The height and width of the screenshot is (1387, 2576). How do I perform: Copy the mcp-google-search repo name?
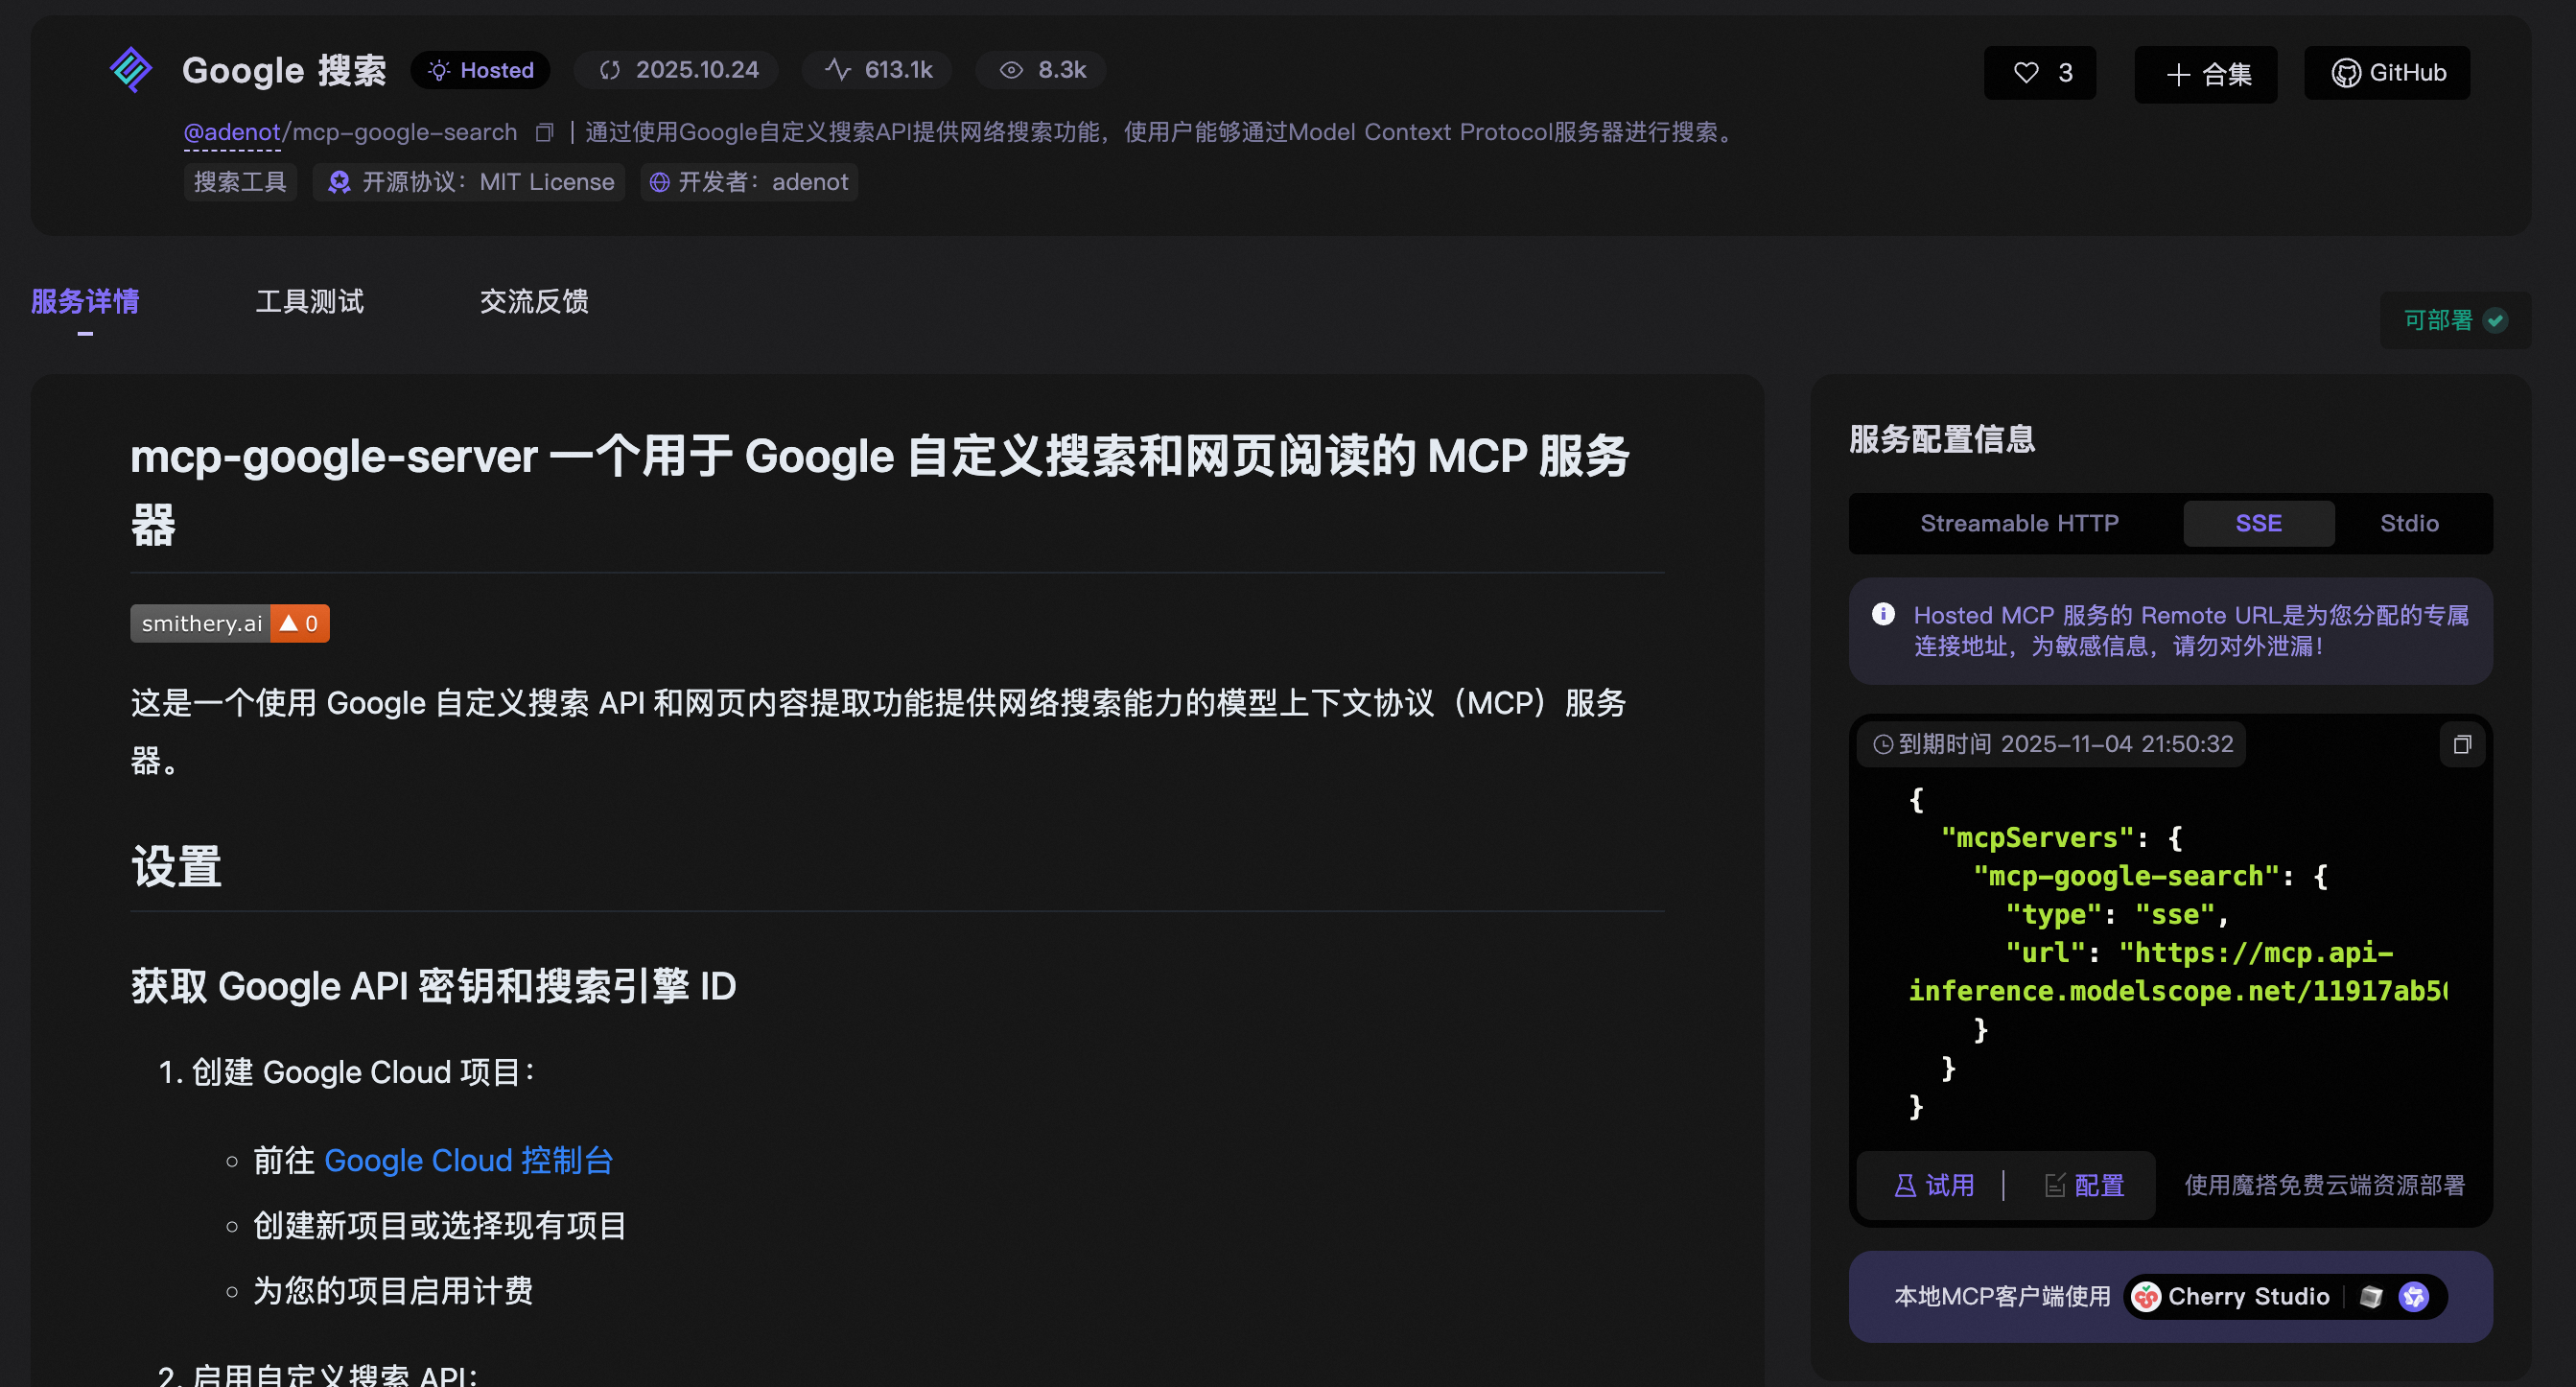tap(544, 133)
